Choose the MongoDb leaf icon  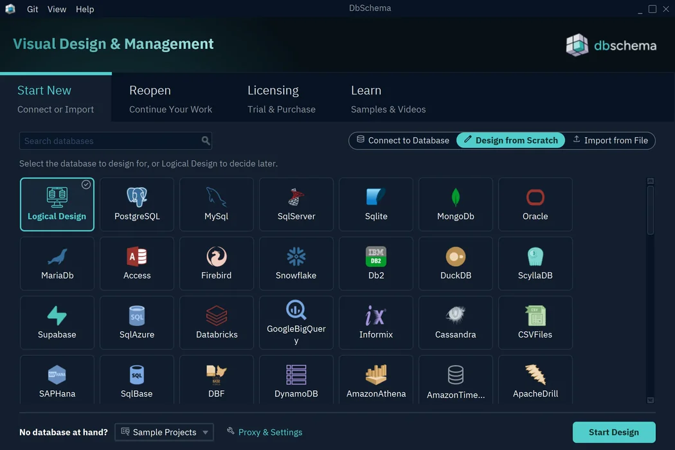[455, 197]
